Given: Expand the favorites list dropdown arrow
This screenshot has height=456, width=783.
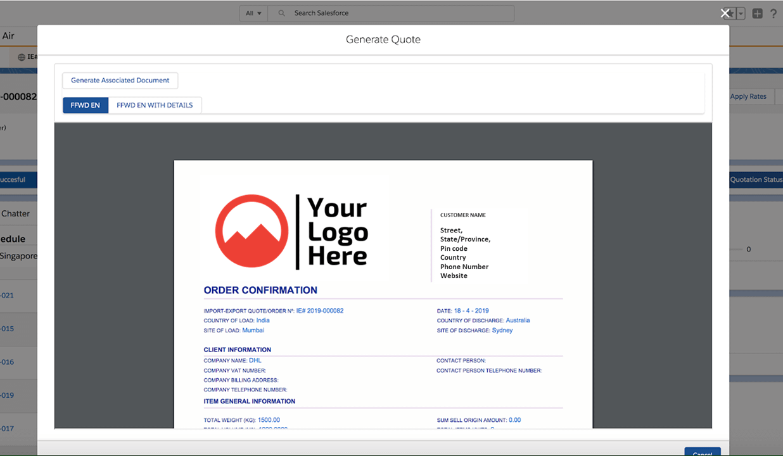Looking at the screenshot, I should pyautogui.click(x=741, y=13).
